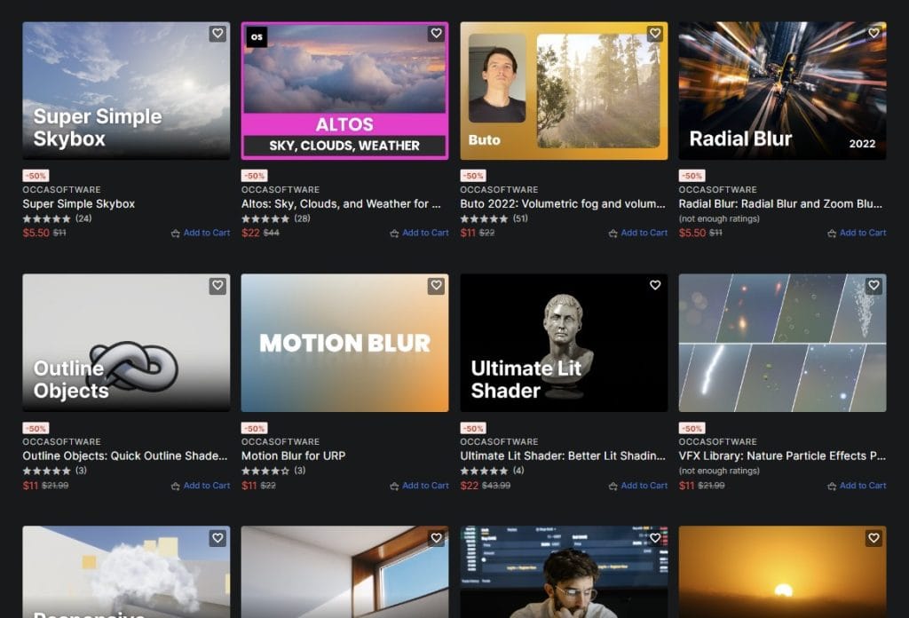909x618 pixels.
Task: Open Ultimate Lit Shader title link
Action: click(562, 456)
